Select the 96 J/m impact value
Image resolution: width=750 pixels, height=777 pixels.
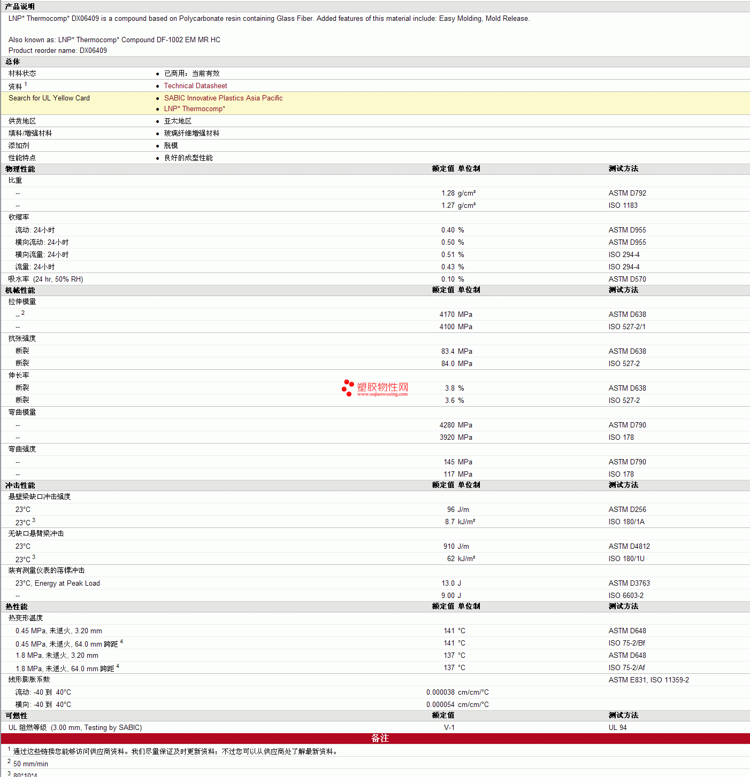458,509
